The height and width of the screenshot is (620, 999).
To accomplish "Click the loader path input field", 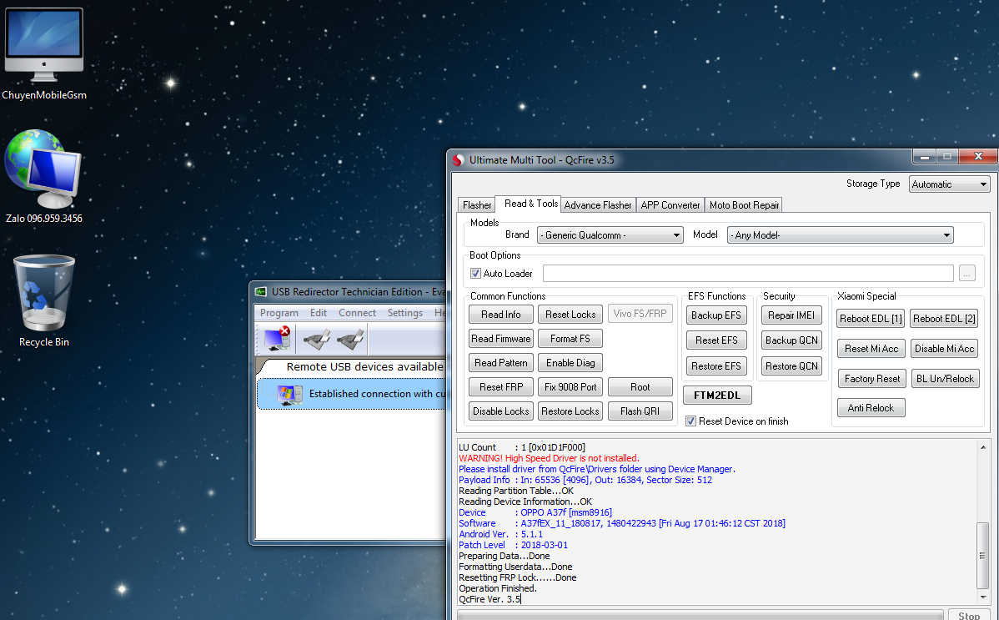I will coord(748,274).
